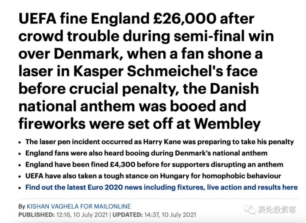Viewport: 306px width, 223px height.
Task: Open the Euro 2020 latest news link
Action: coord(161,187)
